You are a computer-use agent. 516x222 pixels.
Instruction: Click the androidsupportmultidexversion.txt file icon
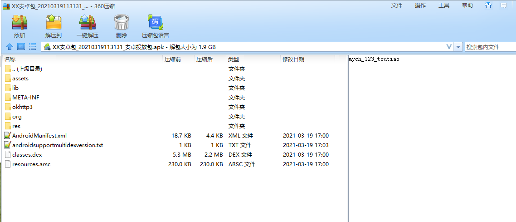point(8,145)
